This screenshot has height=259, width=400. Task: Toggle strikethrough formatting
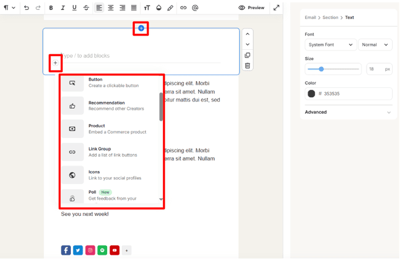click(x=86, y=8)
